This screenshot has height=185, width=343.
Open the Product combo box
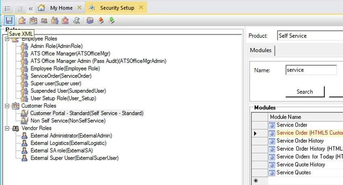coord(310,36)
